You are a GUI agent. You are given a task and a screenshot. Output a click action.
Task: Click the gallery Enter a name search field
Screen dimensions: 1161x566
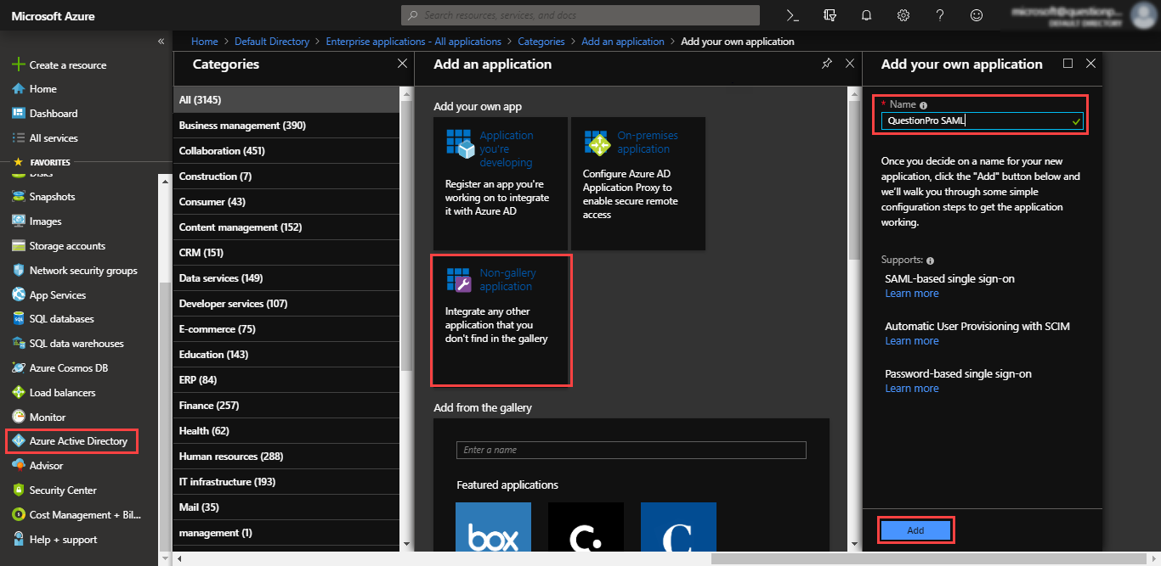[631, 450]
